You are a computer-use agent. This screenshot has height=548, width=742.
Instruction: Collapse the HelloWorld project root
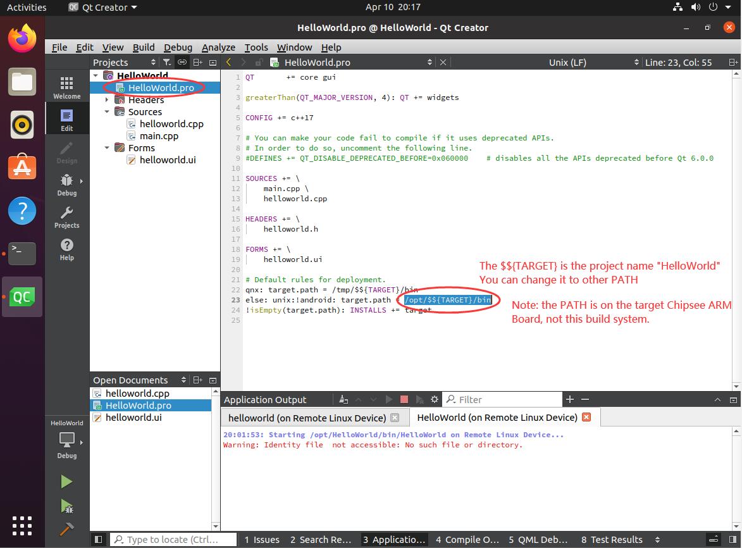click(x=96, y=75)
